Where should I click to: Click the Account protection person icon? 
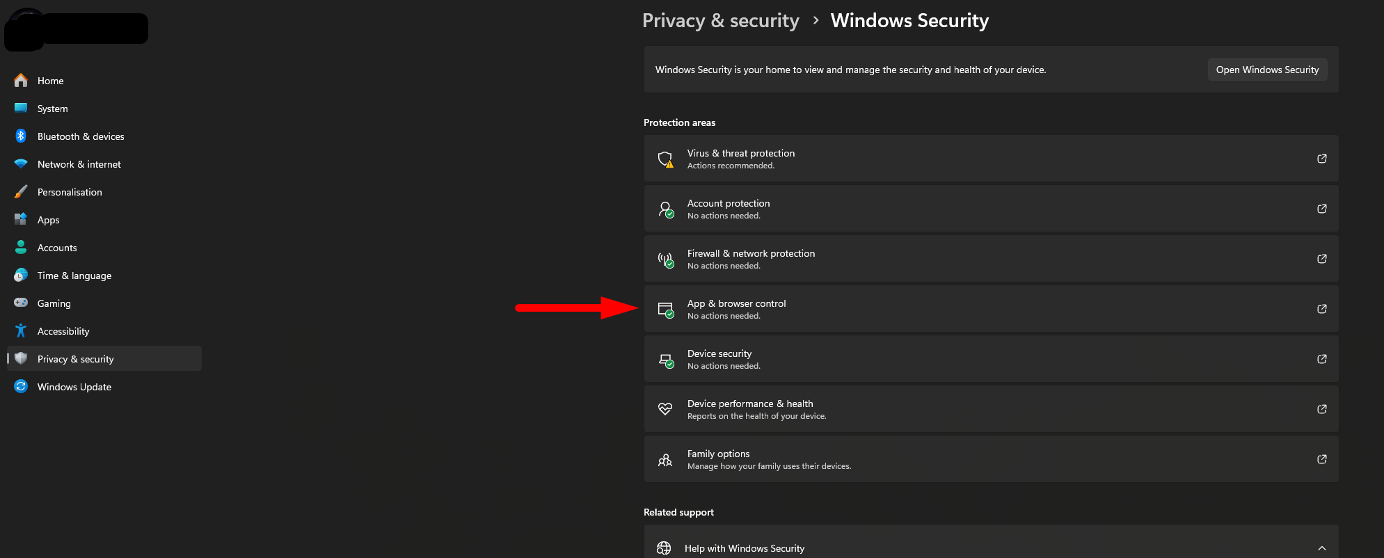tap(666, 209)
